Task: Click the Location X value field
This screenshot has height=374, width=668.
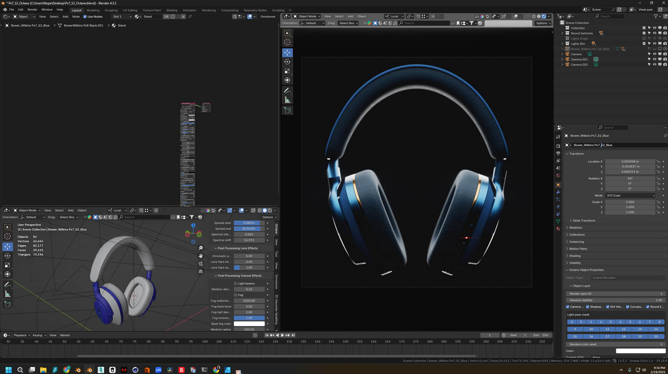Action: pos(630,162)
